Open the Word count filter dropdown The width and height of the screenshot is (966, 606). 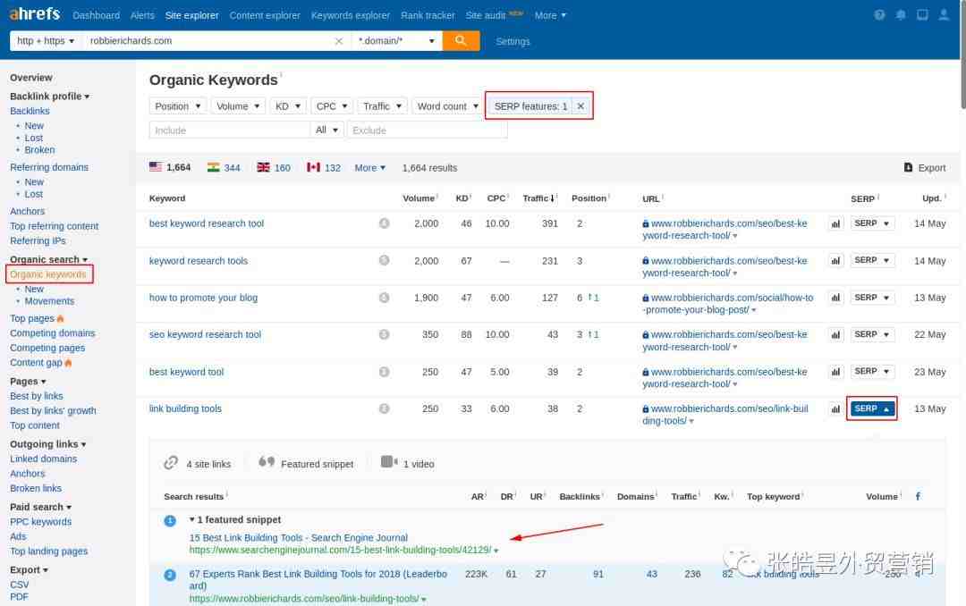(447, 106)
